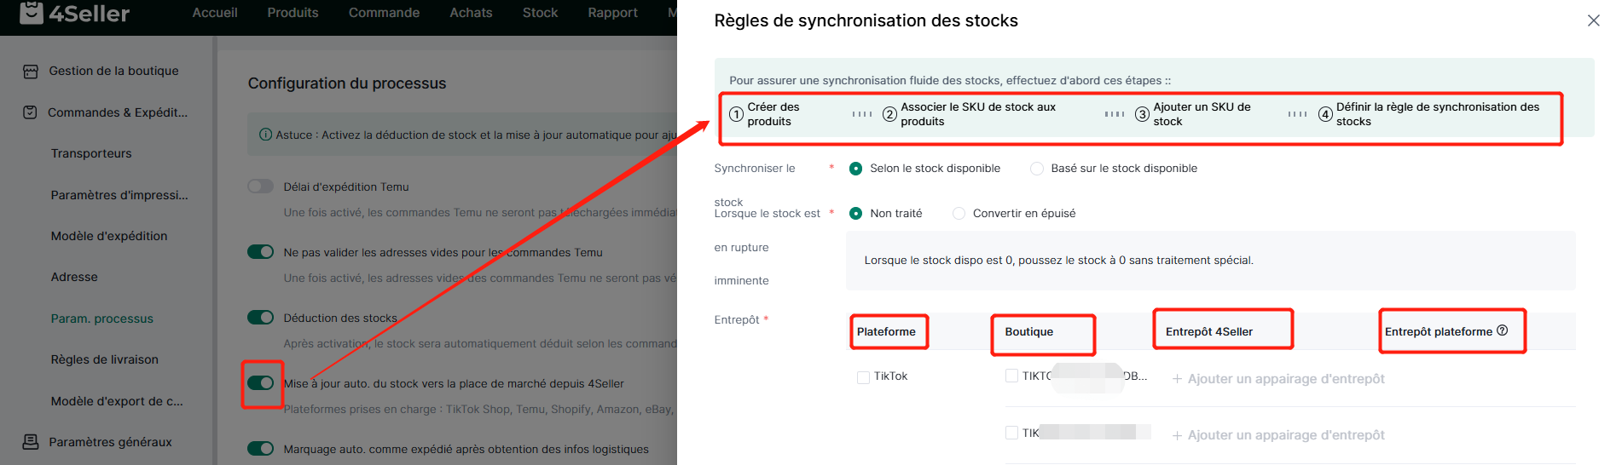Open the Stock top menu

[540, 13]
